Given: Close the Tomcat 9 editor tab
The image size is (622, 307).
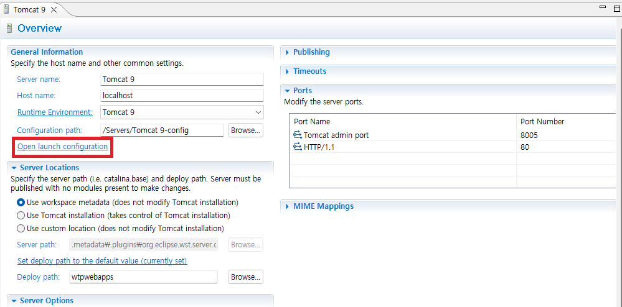Looking at the screenshot, I should click(54, 10).
